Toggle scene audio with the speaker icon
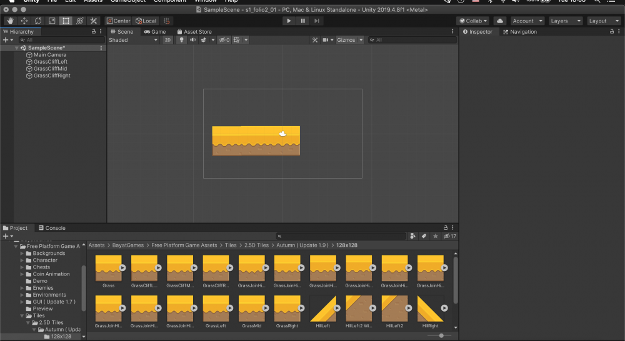This screenshot has height=341, width=625. point(192,40)
